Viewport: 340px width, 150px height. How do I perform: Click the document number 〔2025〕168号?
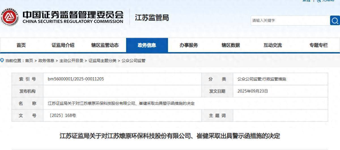coord(63,115)
